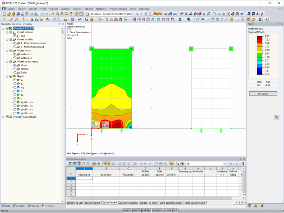The height and width of the screenshot is (213, 284).
Task: Toggle the control panel icon
Action: pyautogui.click(x=249, y=19)
